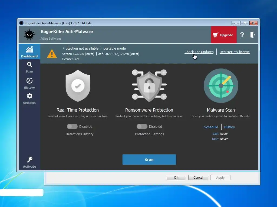Click the 'def. 20221017_124240 (latest)' text

click(x=119, y=54)
